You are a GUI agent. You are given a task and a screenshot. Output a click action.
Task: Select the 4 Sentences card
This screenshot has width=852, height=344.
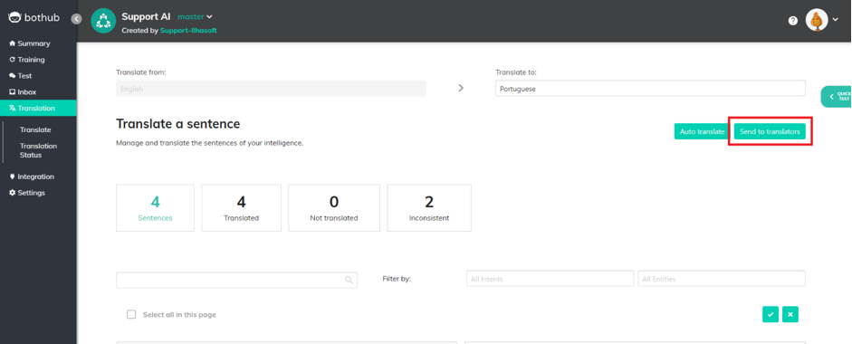click(156, 208)
